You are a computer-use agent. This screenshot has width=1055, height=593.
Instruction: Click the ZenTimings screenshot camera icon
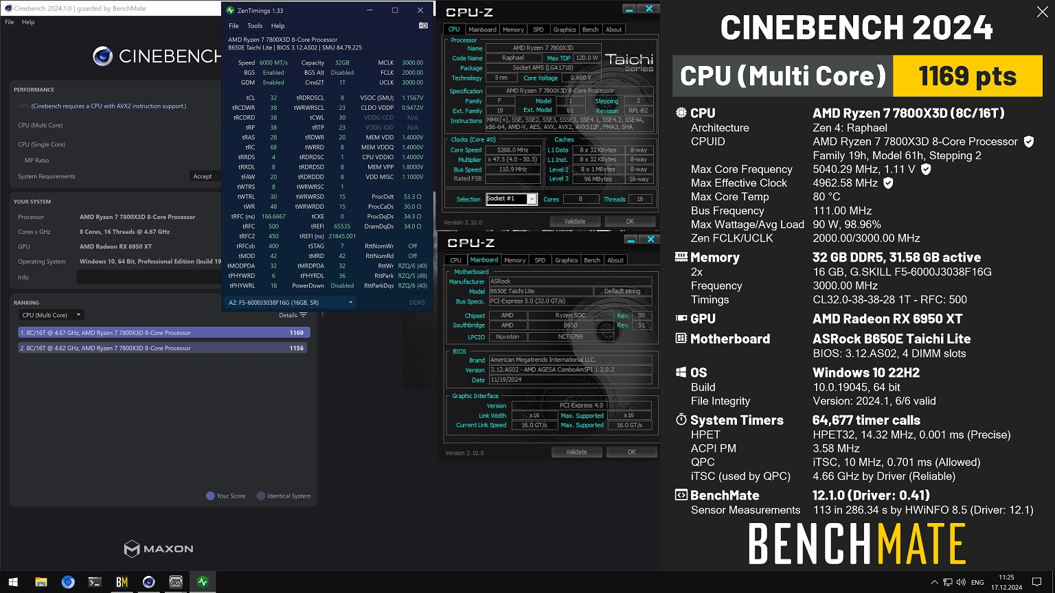(x=423, y=25)
